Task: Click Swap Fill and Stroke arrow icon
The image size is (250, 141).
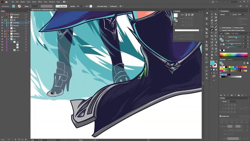Action: (x=216, y=61)
